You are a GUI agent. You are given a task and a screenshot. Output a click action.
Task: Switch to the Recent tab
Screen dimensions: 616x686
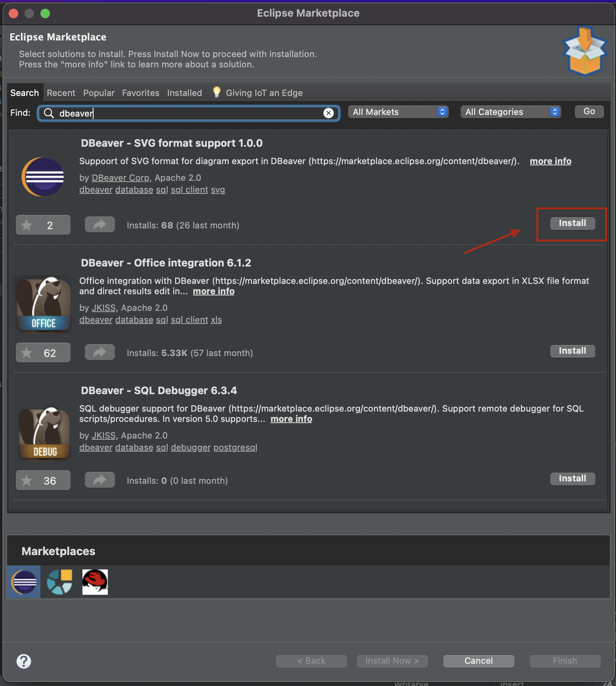coord(61,93)
